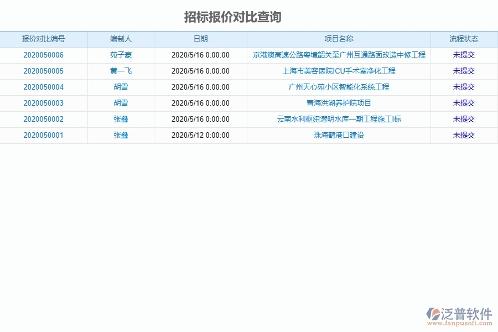The image size is (498, 332).
Task: Click 未提交 status on first row
Action: point(464,55)
